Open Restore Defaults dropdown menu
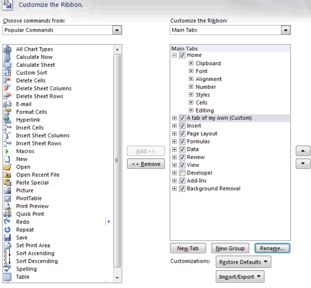This screenshot has height=288, width=311. point(244,262)
